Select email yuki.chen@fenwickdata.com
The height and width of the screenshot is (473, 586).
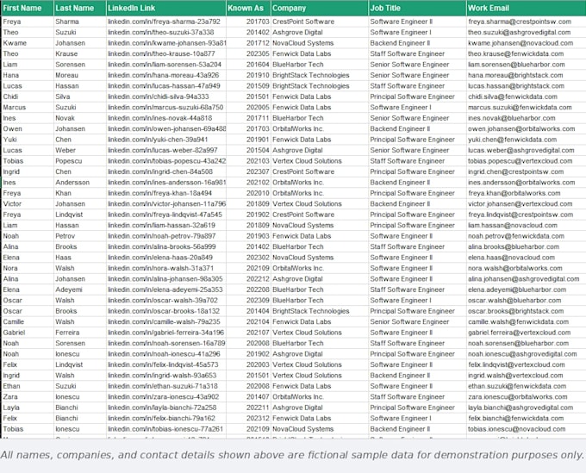coord(527,140)
